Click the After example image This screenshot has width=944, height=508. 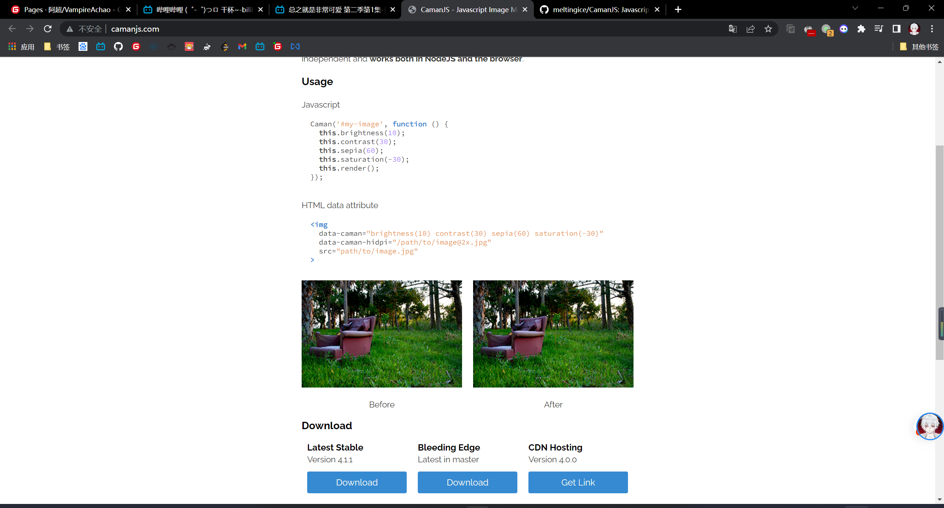pos(553,334)
